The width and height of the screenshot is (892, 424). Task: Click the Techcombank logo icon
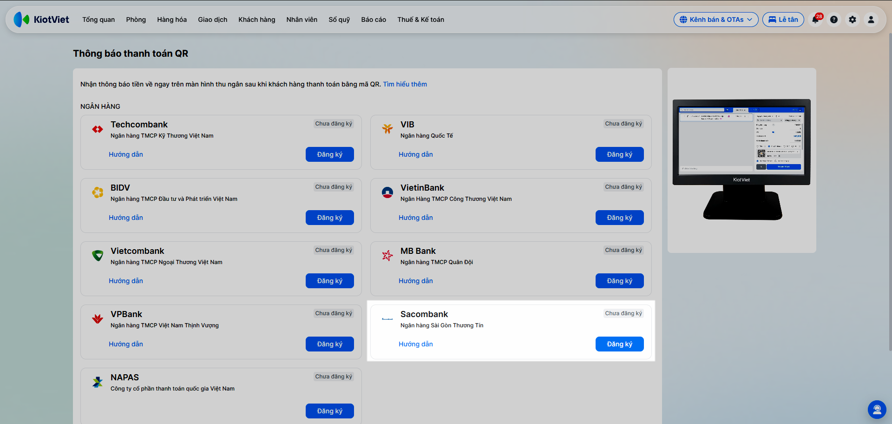(x=98, y=129)
